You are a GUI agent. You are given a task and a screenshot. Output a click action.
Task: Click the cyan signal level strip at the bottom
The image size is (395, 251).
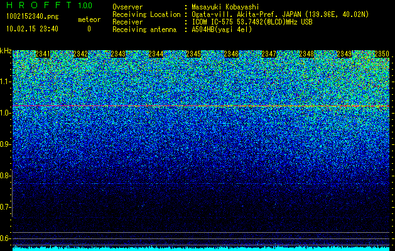click(x=201, y=248)
